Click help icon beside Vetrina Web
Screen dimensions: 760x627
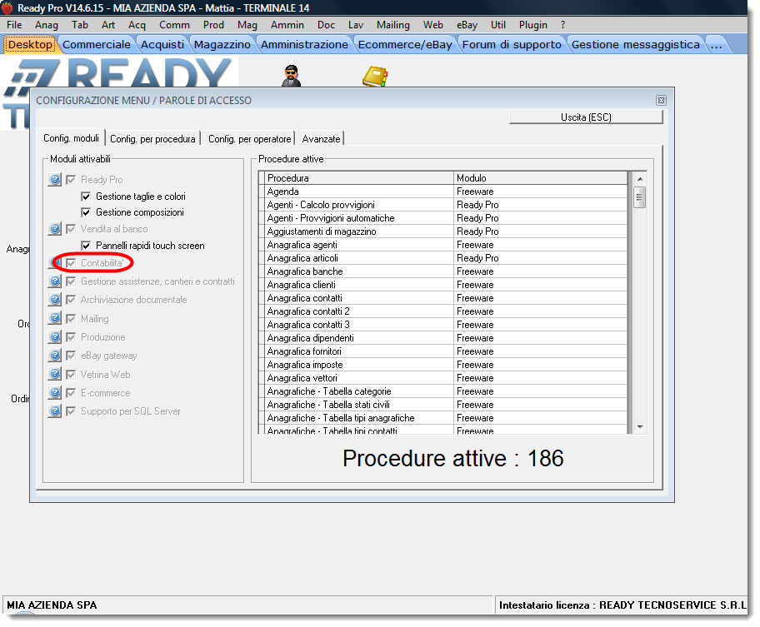click(55, 374)
